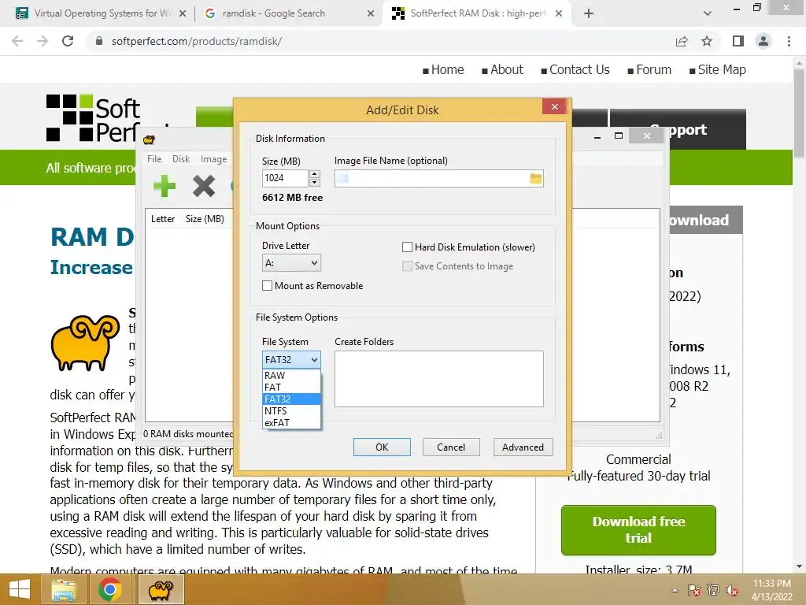Click the green plus Add Disk icon

(x=165, y=186)
